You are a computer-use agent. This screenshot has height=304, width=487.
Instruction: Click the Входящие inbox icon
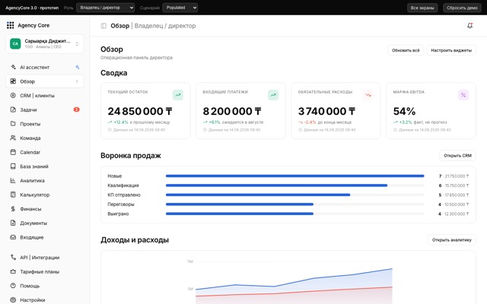(x=13, y=237)
